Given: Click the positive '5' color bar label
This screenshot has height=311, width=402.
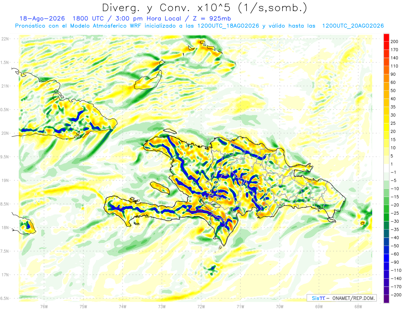Looking at the screenshot, I should click(392, 156).
